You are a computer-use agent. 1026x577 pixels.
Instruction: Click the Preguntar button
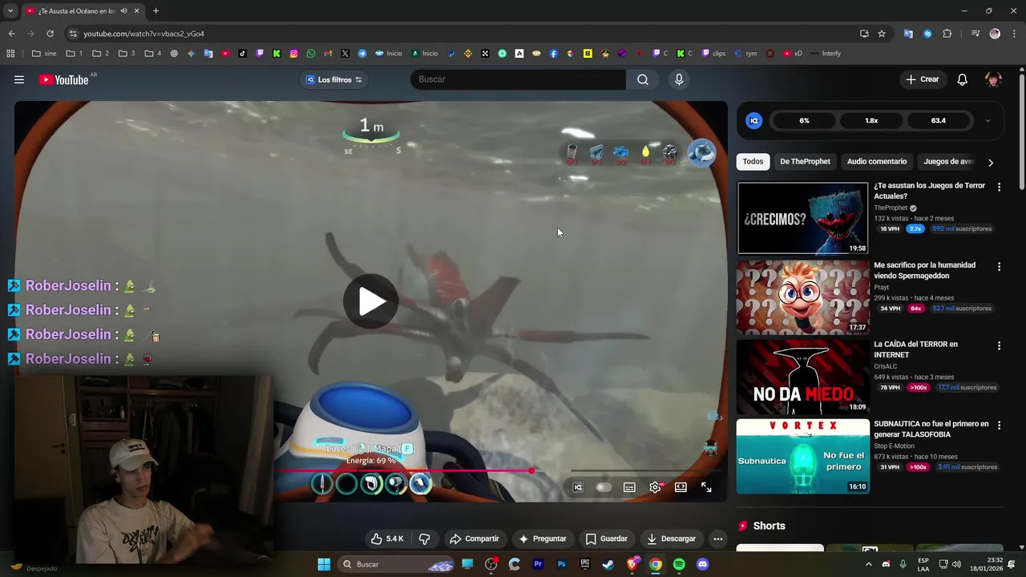pyautogui.click(x=543, y=539)
